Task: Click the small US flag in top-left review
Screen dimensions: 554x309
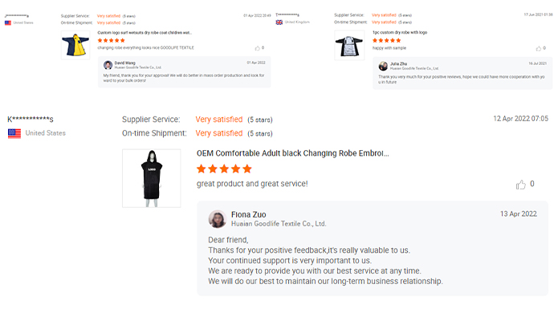Action: 8,23
